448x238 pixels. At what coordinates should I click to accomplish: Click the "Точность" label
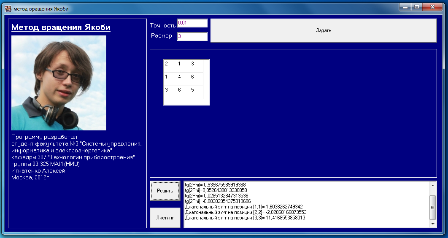162,26
